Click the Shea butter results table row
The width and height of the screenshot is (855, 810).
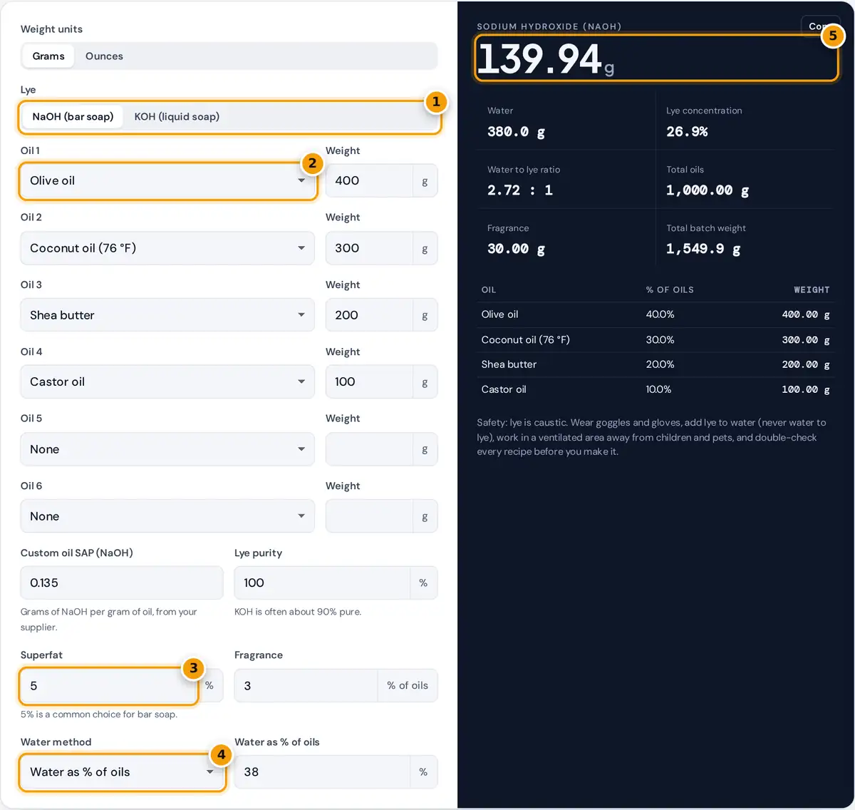click(655, 364)
